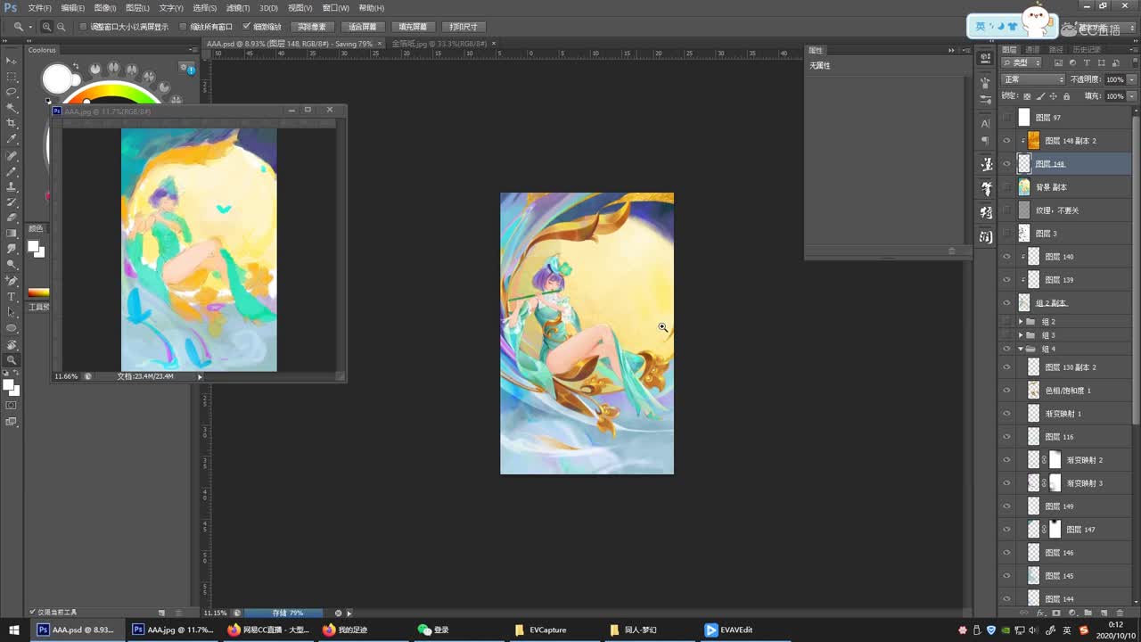
Task: Click the zoom out magnifier option
Action: [61, 27]
